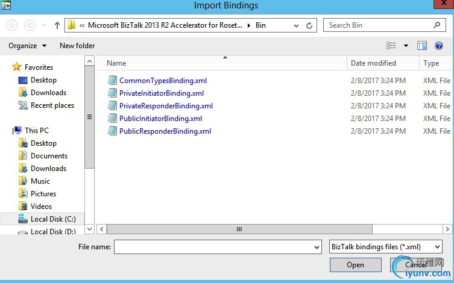Go up one folder level
This screenshot has height=283, width=454.
(x=57, y=25)
